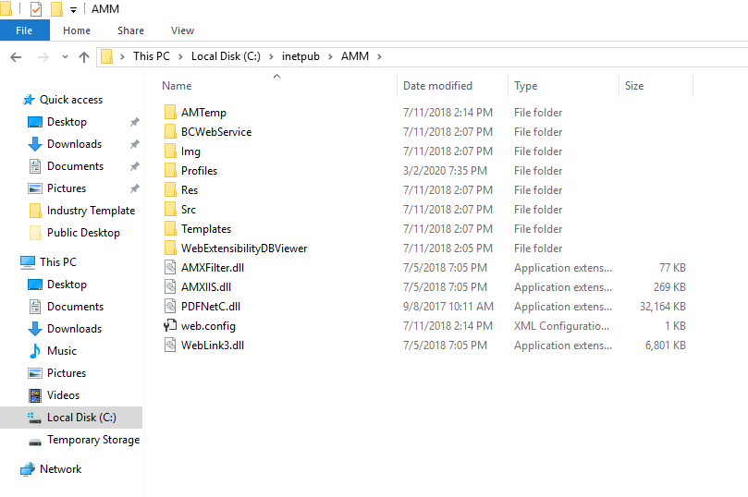
Task: Open Desktop under Quick access
Action: tap(67, 122)
